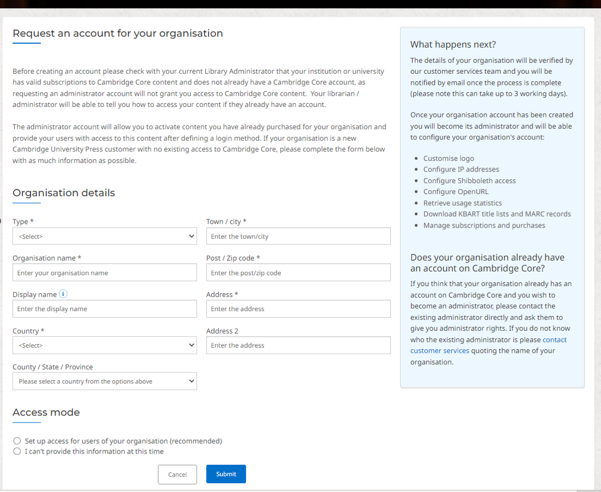The image size is (601, 492).
Task: Click the 'Type *' field label
Action: [x=23, y=221]
